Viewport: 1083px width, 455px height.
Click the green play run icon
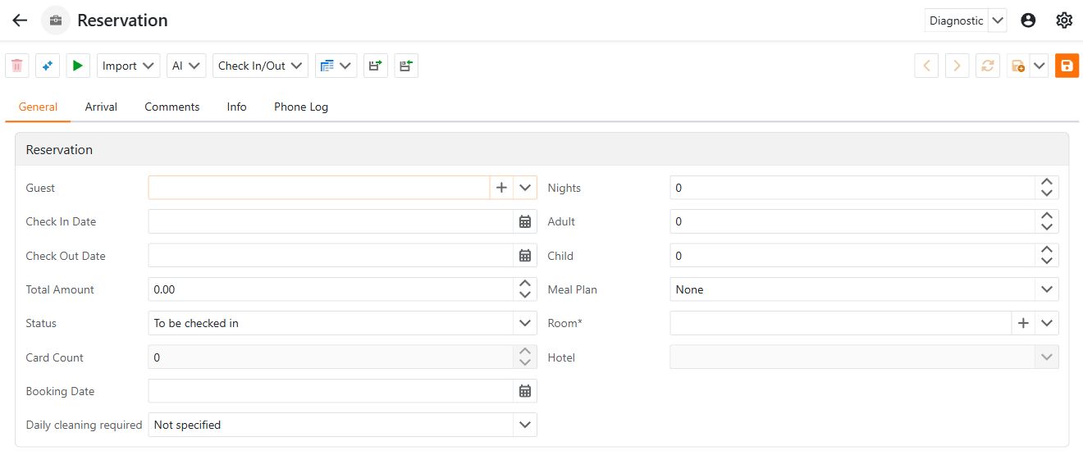click(78, 66)
